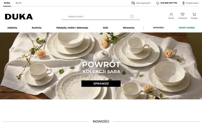This screenshot has width=202, height=126.
Task: Click the Znajdź w DUKA search field
Action: (98, 16)
